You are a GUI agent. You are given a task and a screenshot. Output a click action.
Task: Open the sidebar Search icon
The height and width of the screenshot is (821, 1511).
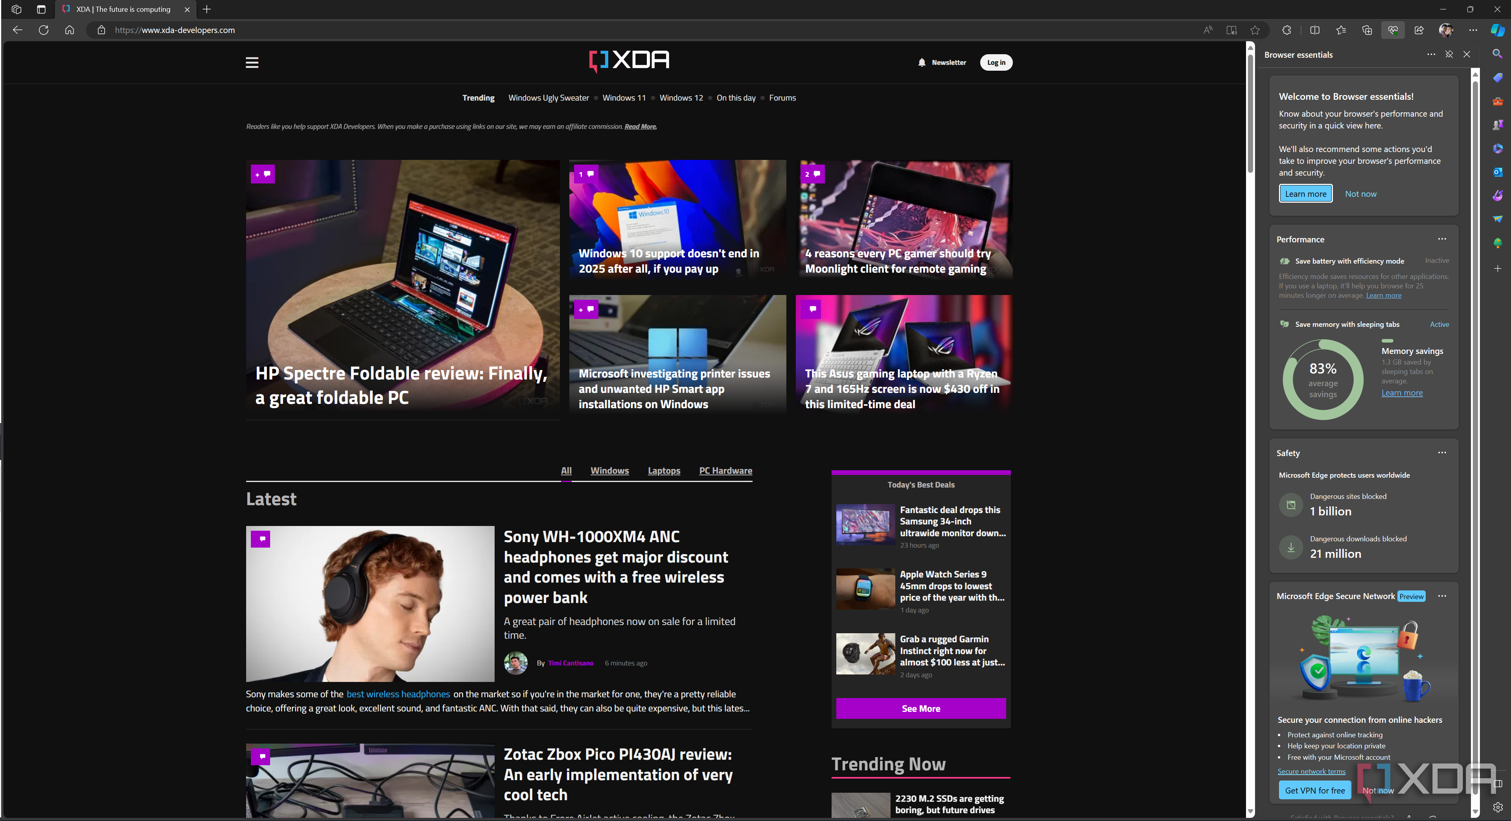coord(1498,54)
